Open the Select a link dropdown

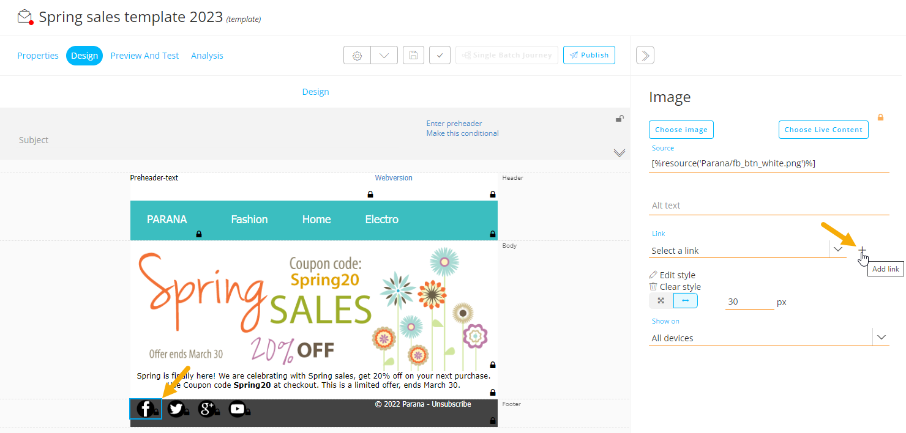[x=747, y=250]
